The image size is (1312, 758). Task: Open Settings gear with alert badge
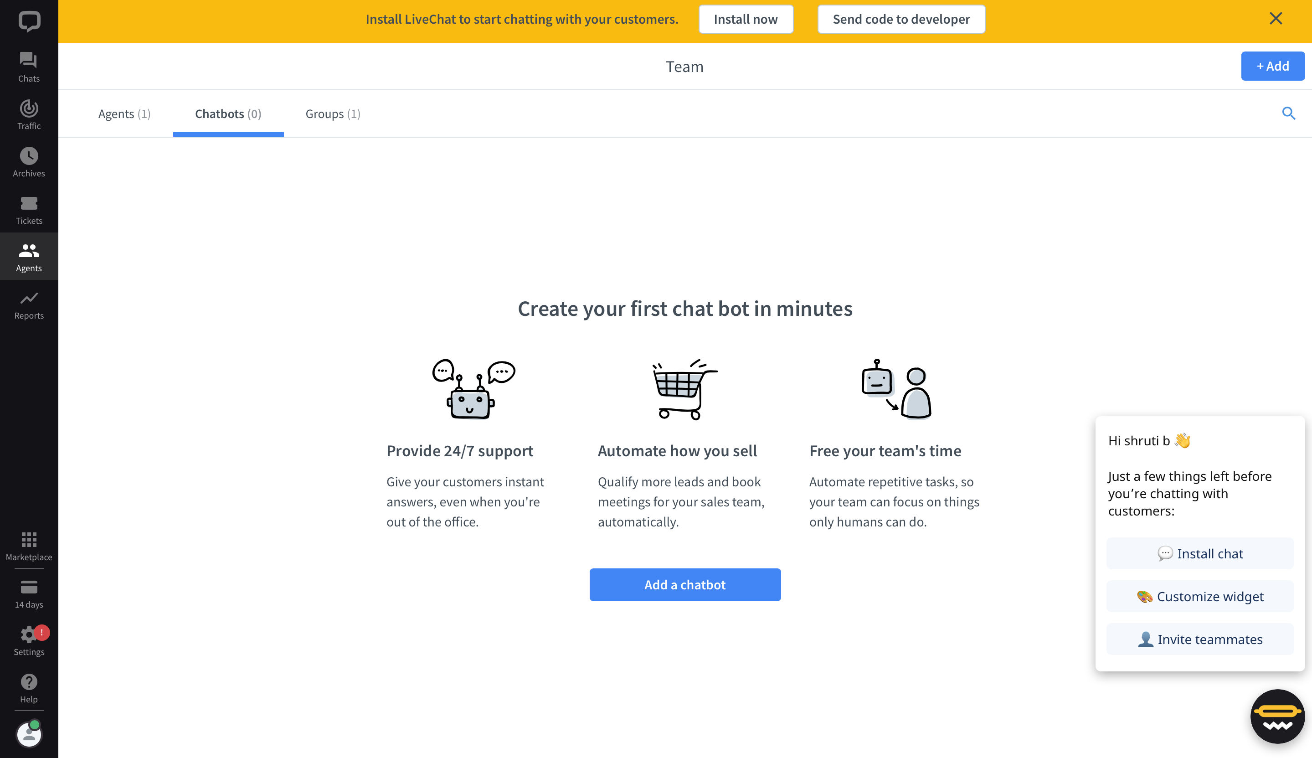29,641
